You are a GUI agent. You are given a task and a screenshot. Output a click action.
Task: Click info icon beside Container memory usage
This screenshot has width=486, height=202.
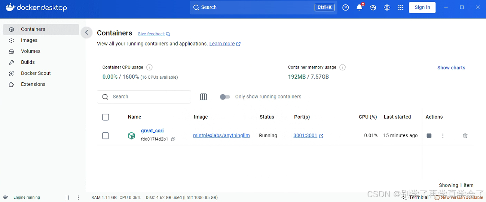(x=342, y=67)
